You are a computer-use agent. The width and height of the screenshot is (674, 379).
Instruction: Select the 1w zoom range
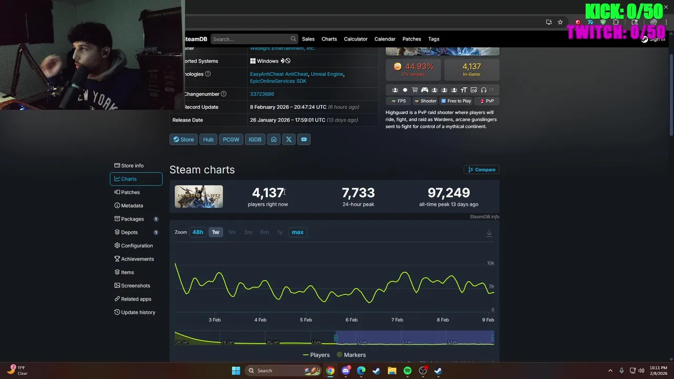point(215,232)
